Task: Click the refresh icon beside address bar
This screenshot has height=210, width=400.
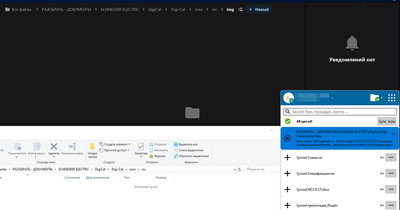Action: 239,169
